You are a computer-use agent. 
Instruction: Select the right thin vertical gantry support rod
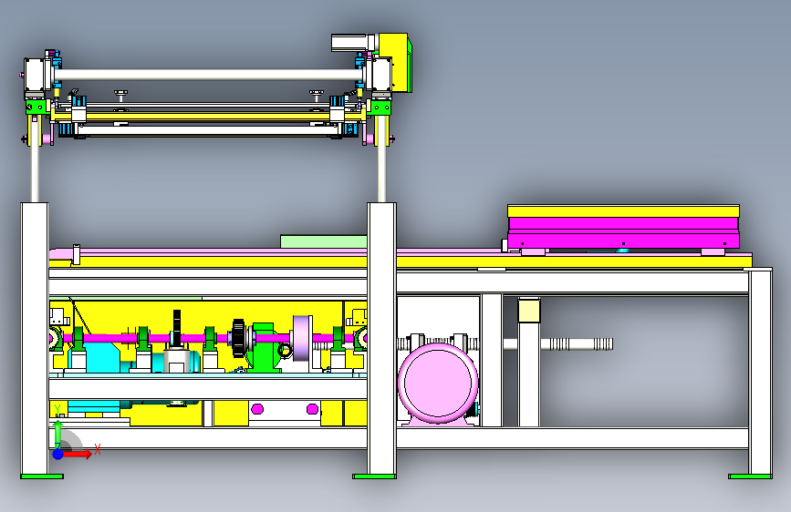coord(382,159)
